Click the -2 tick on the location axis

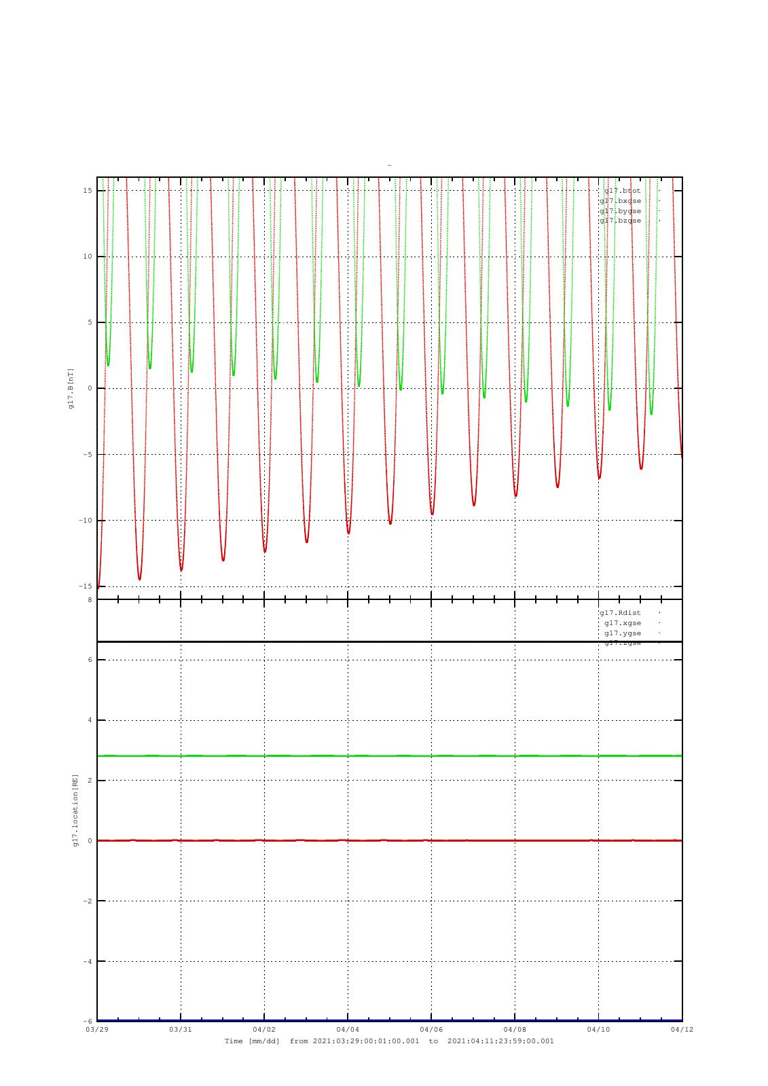coord(88,901)
